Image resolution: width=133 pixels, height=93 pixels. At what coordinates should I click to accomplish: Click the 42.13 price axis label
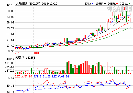click(x=10, y=5)
